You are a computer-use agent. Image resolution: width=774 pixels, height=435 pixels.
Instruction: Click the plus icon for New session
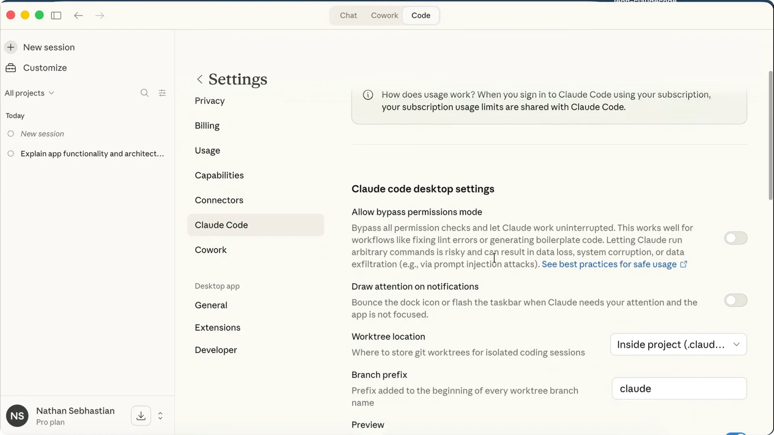click(11, 47)
